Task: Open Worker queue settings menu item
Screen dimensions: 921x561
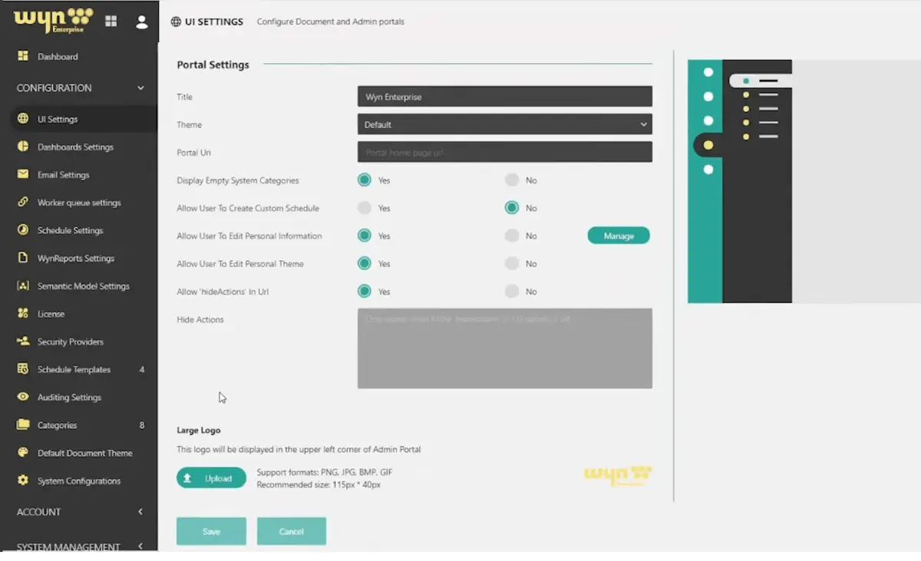Action: (78, 203)
